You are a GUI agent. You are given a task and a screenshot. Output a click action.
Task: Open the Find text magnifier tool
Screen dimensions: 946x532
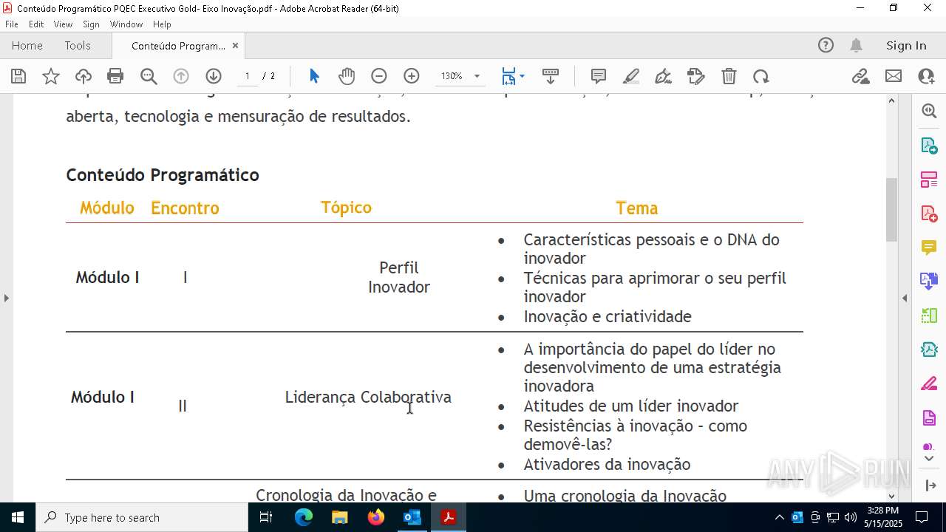click(x=149, y=76)
